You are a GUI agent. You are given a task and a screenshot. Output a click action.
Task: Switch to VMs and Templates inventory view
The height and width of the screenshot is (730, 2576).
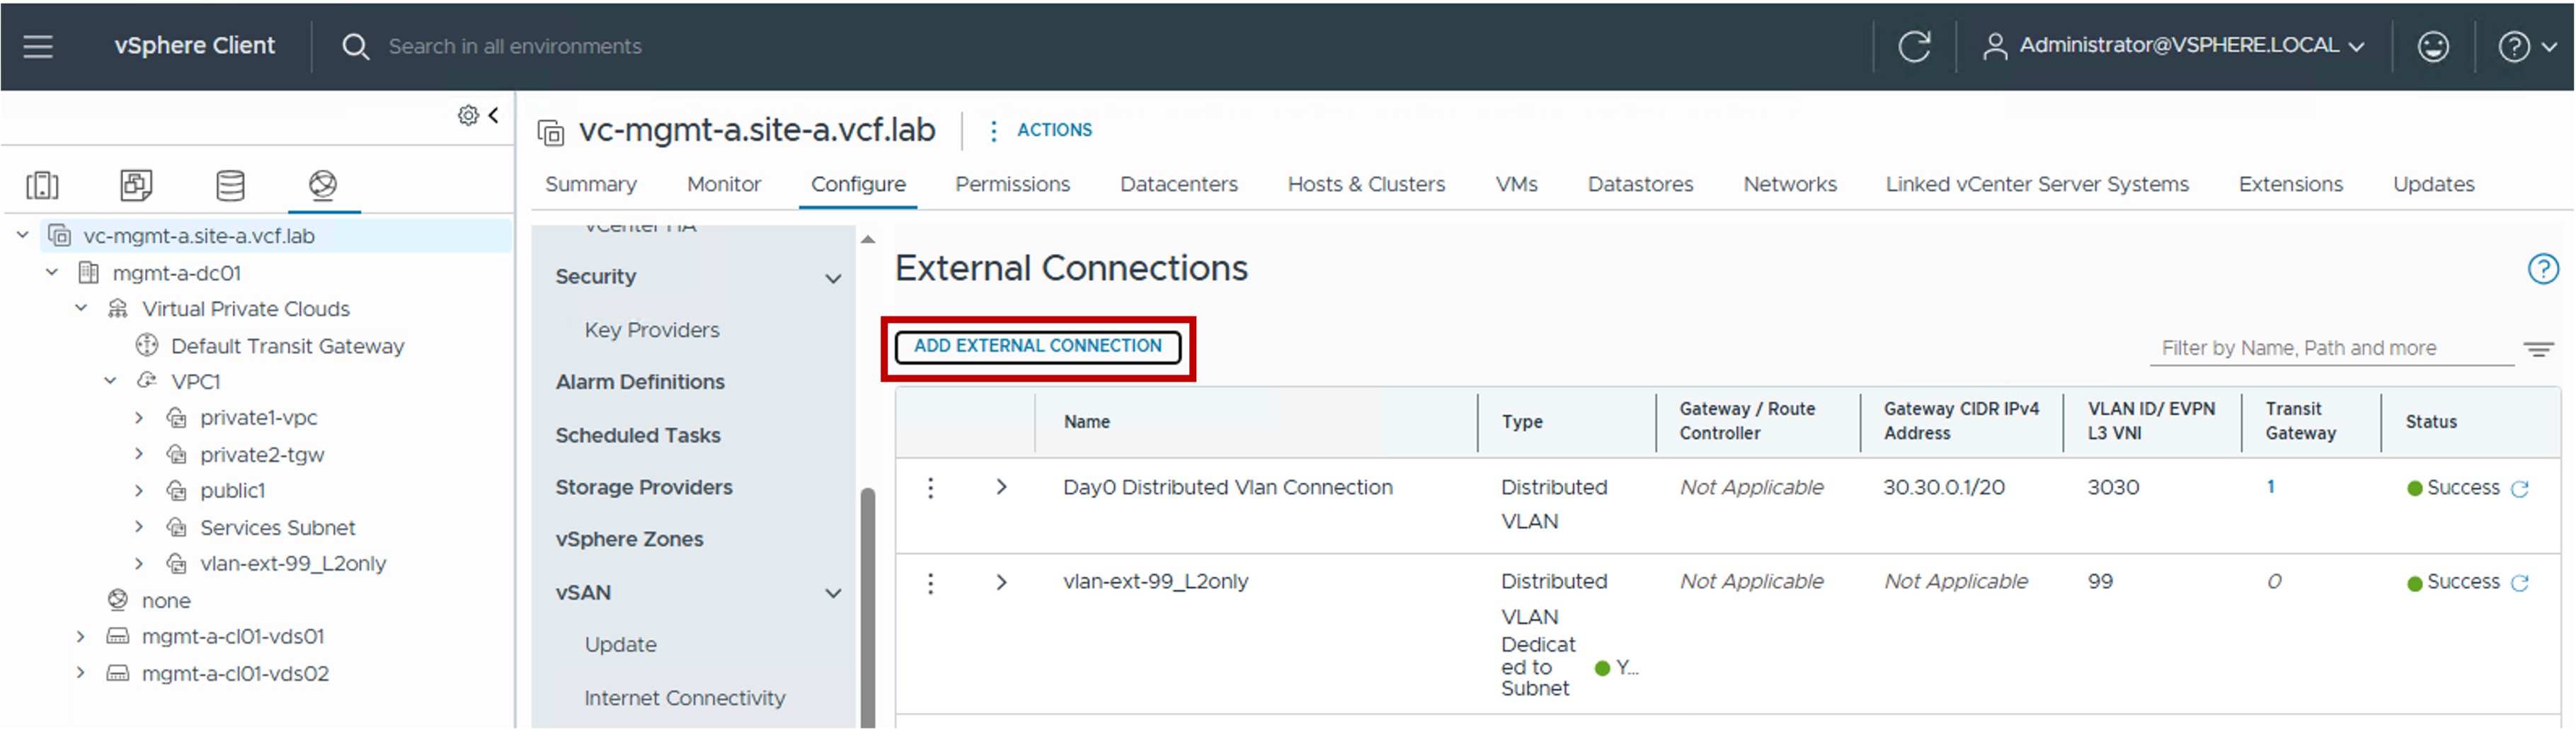136,185
